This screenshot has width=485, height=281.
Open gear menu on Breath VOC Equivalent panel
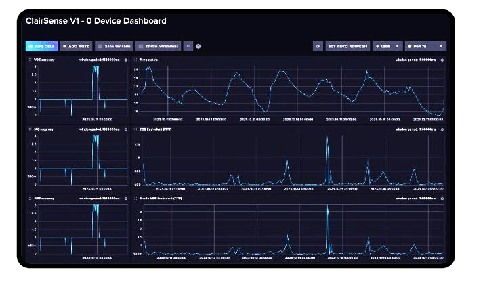point(441,198)
